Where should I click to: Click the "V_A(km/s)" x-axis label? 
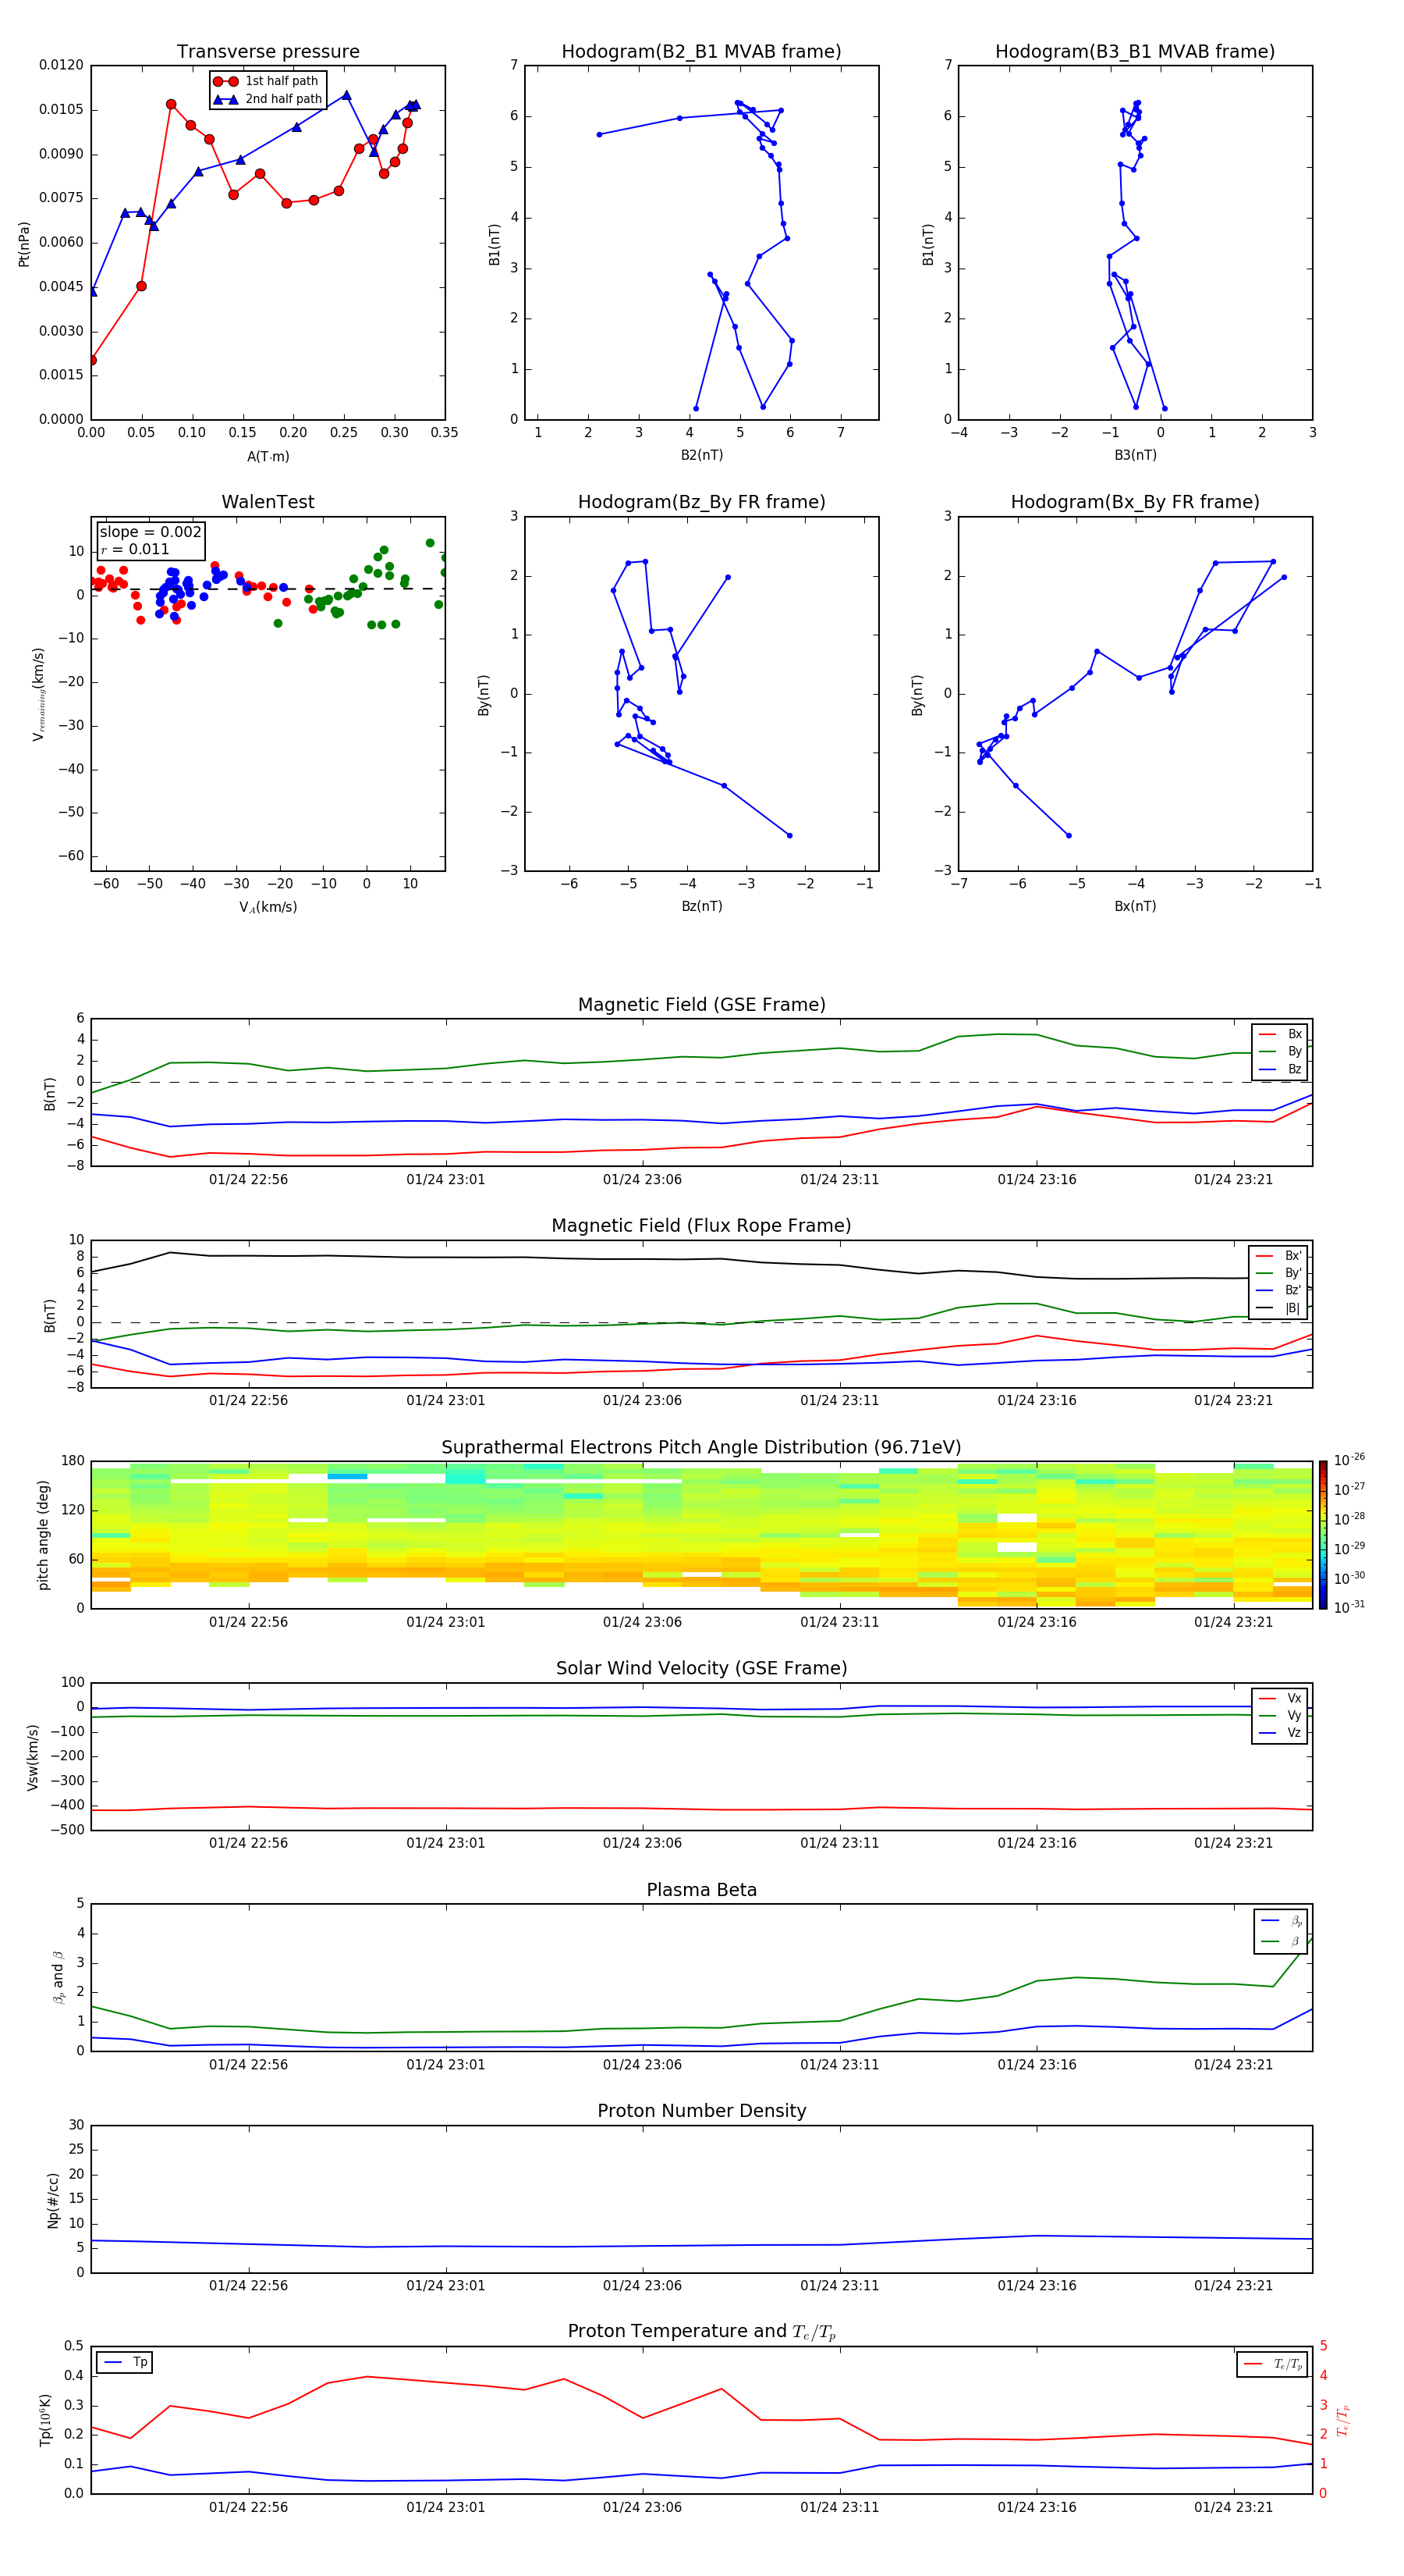268,907
